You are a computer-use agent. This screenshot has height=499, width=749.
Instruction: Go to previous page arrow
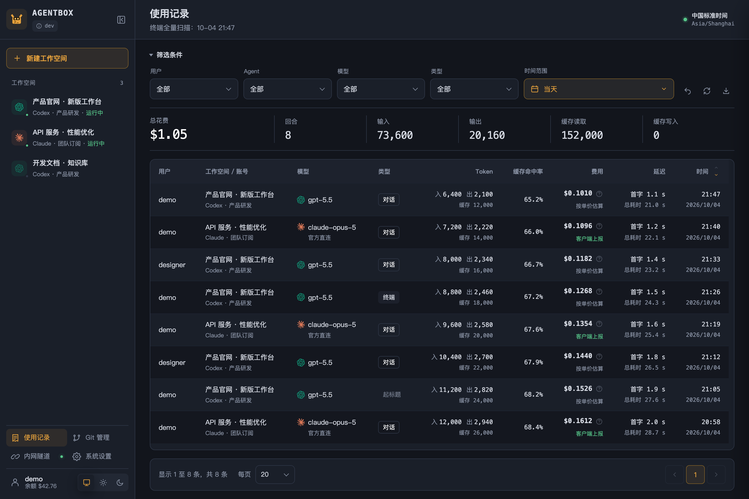point(674,474)
